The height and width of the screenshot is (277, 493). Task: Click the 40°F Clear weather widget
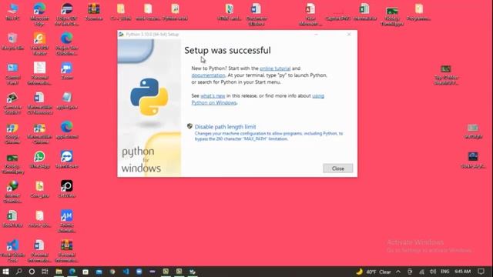(x=374, y=272)
